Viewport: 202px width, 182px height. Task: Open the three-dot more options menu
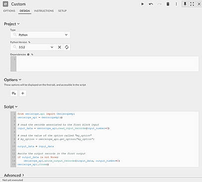pos(176,4)
